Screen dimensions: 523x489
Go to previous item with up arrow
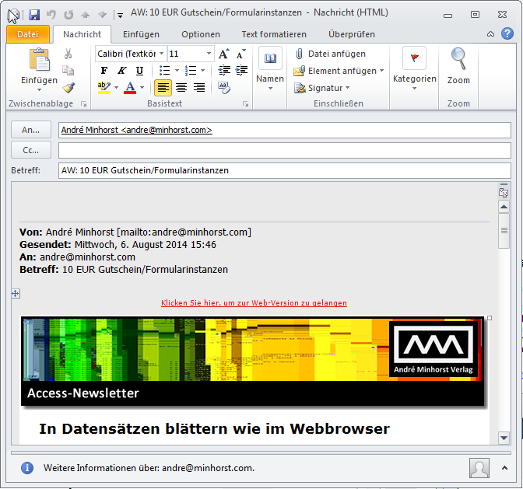click(86, 15)
